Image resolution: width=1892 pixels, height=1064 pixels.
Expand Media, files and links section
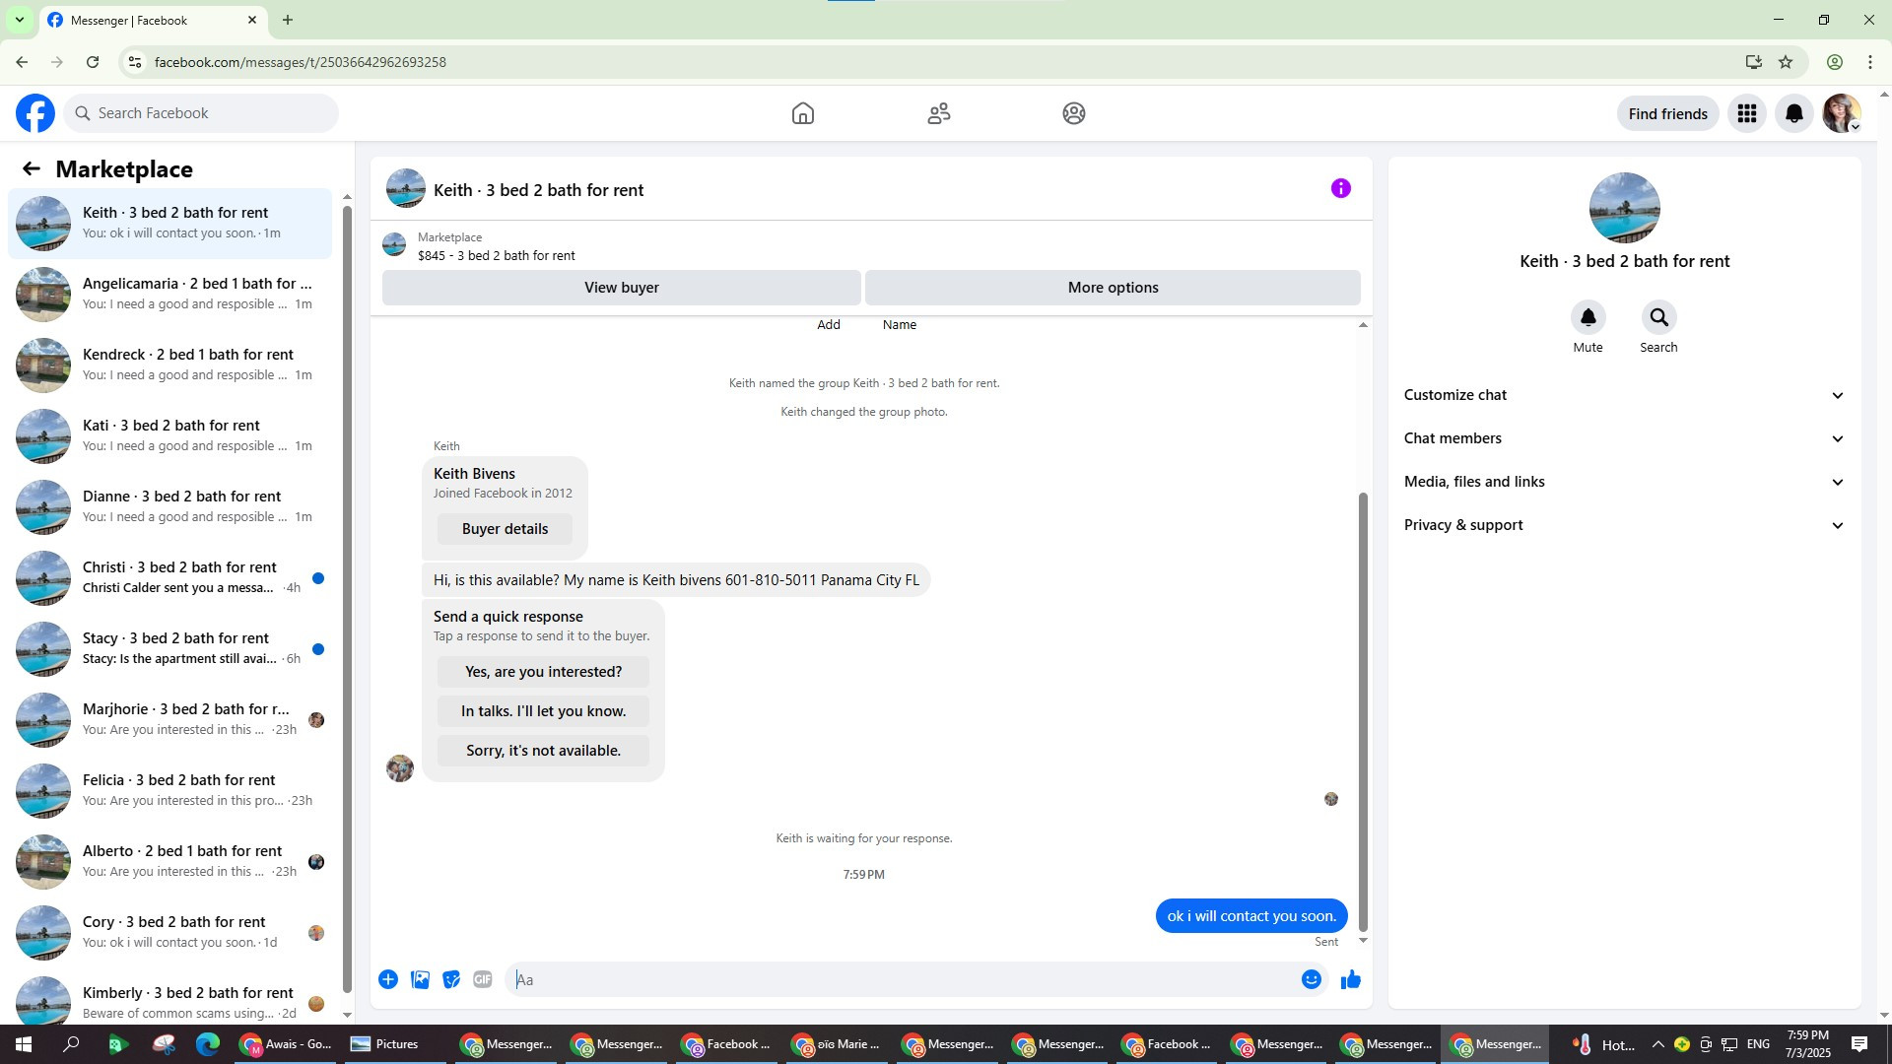click(1624, 482)
